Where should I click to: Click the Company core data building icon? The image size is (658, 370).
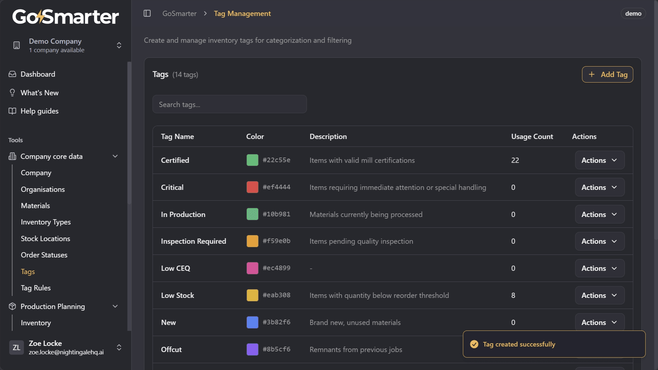[12, 156]
